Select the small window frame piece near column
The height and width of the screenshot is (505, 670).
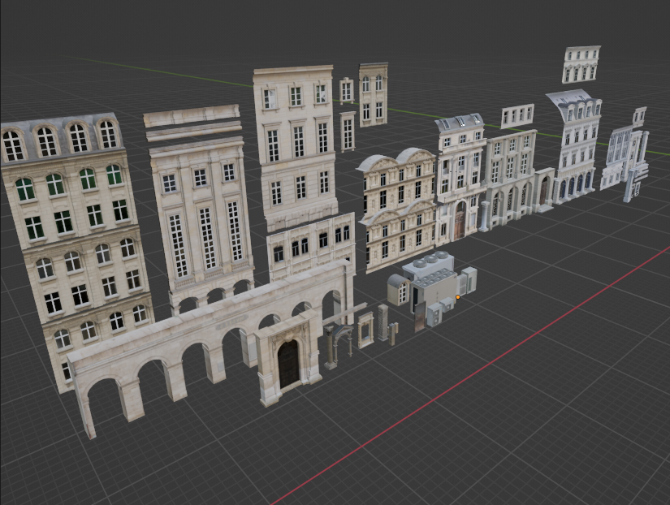(365, 330)
